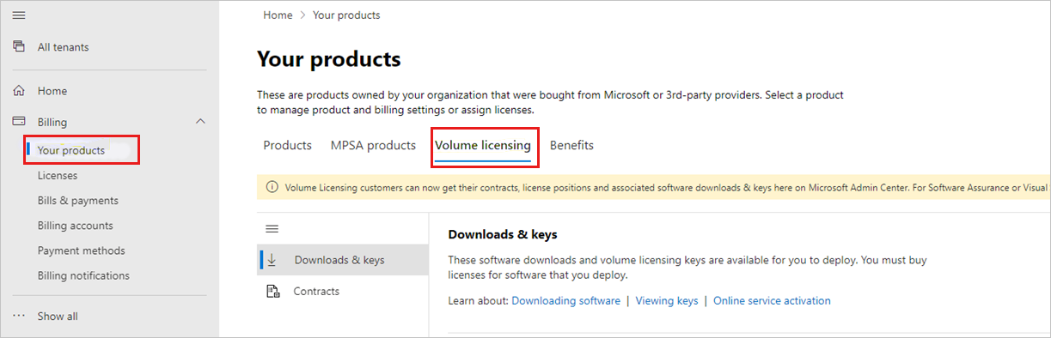This screenshot has width=1051, height=338.
Task: Click the Show all ellipsis icon
Action: (19, 316)
